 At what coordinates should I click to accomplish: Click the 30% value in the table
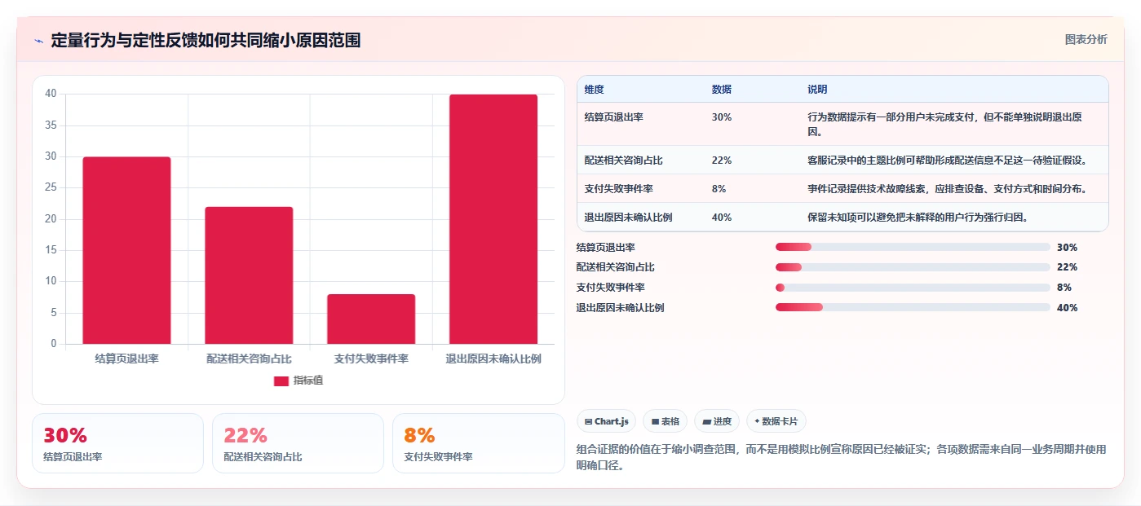(722, 117)
